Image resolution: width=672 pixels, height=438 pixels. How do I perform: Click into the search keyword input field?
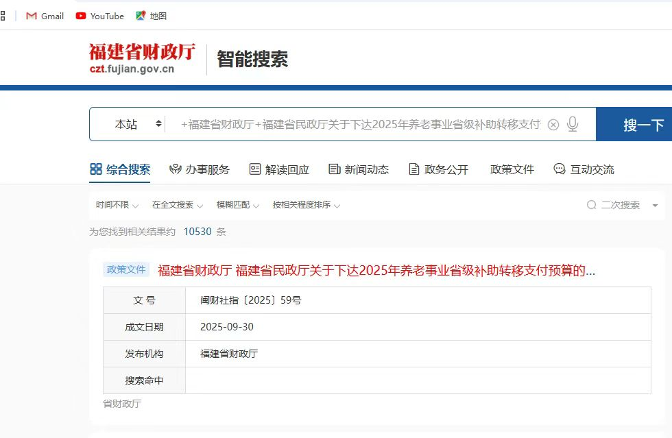(x=360, y=125)
